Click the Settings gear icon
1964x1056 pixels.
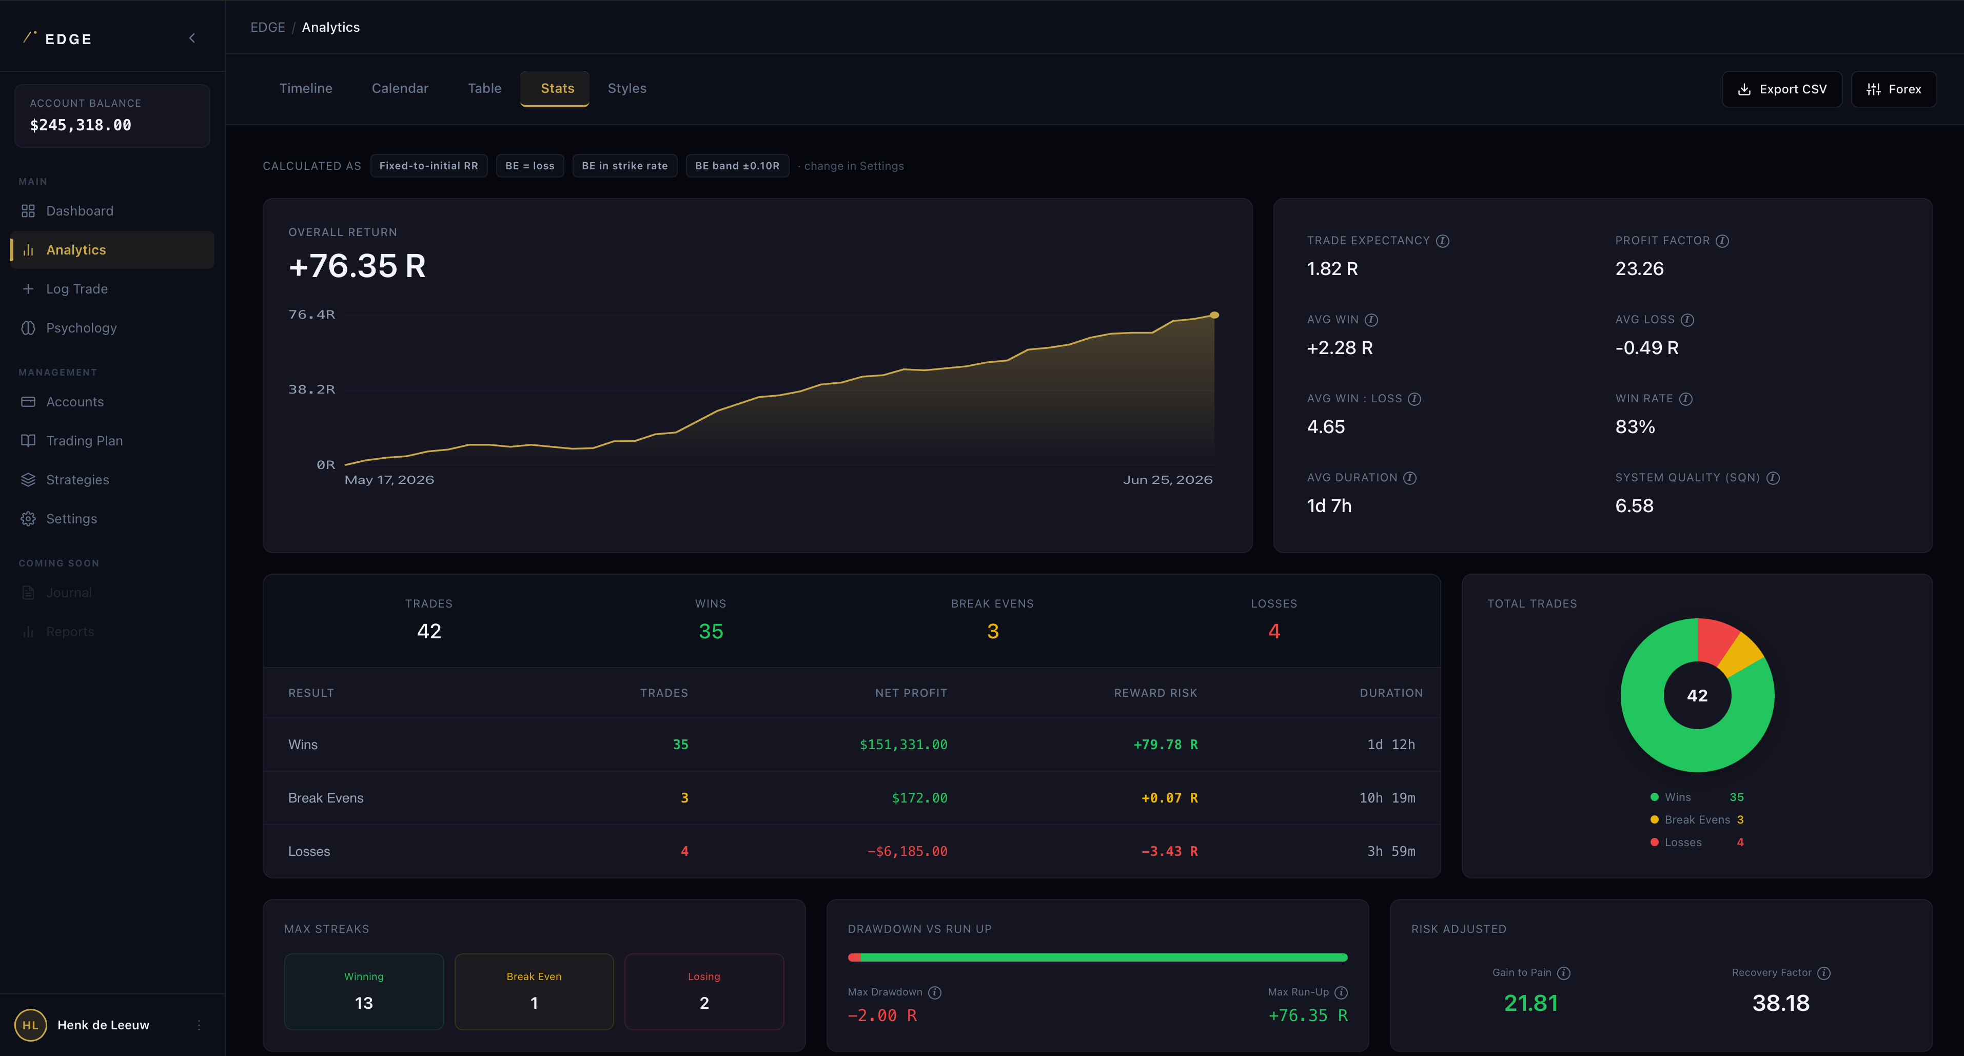tap(28, 518)
